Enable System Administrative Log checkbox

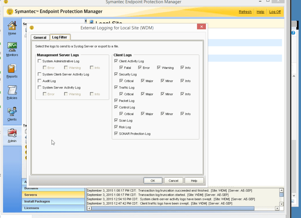point(39,61)
